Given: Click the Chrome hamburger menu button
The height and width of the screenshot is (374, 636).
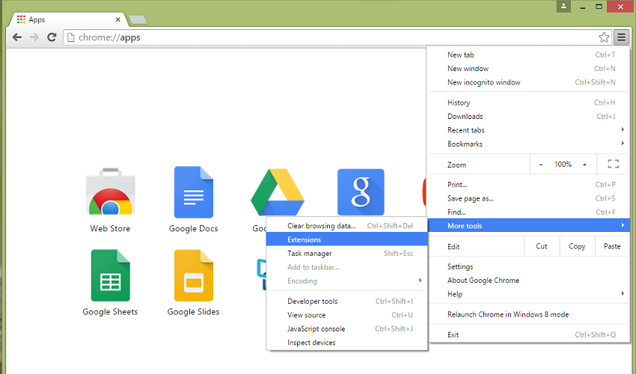Looking at the screenshot, I should (621, 37).
